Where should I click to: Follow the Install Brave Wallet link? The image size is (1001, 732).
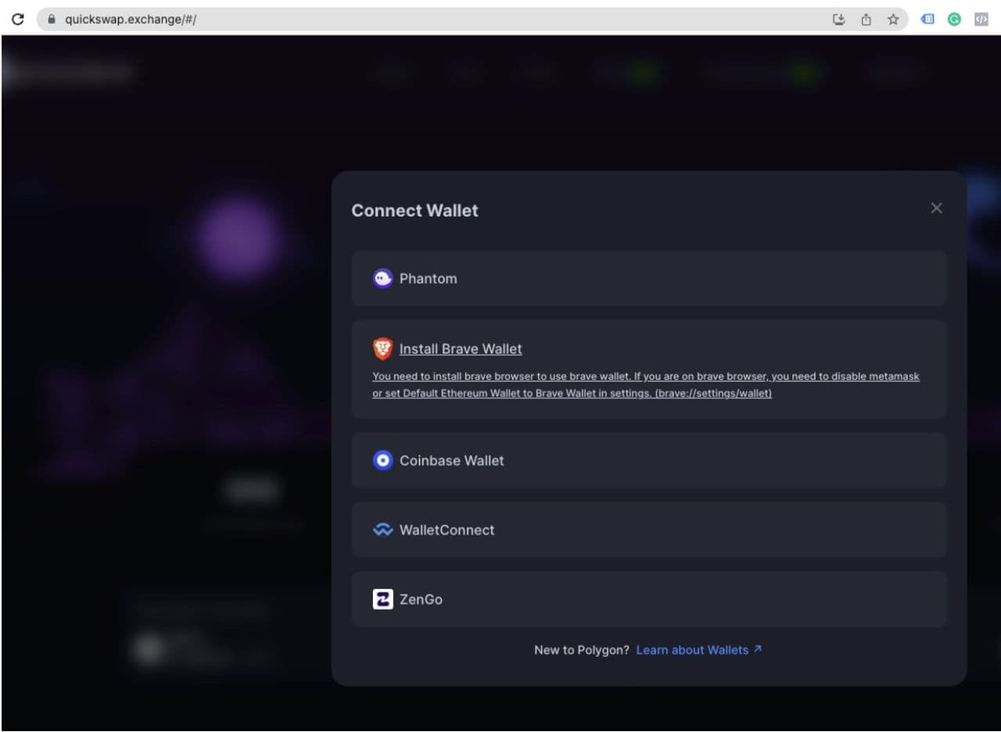(461, 349)
